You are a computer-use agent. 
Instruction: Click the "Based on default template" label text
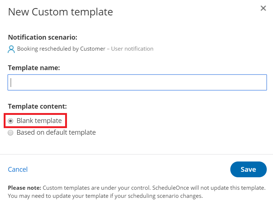point(56,132)
